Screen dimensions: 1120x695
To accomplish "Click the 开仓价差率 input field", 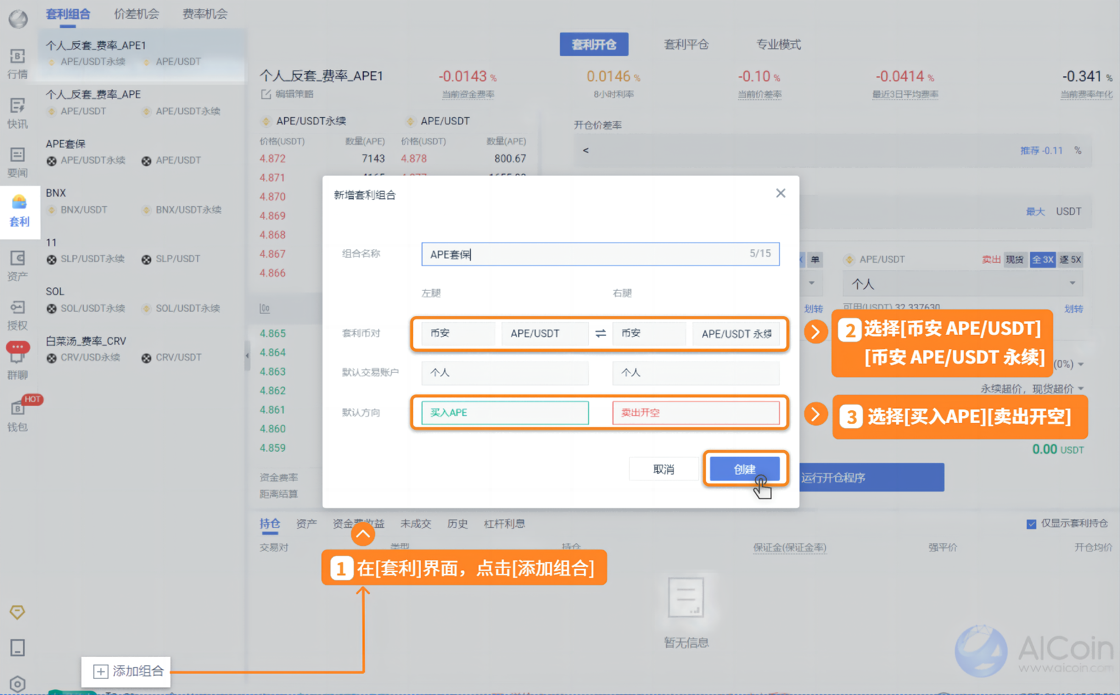I will pyautogui.click(x=832, y=150).
